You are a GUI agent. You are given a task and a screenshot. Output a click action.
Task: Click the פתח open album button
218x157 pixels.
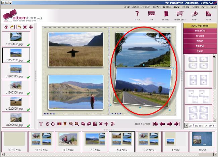(x=194, y=15)
